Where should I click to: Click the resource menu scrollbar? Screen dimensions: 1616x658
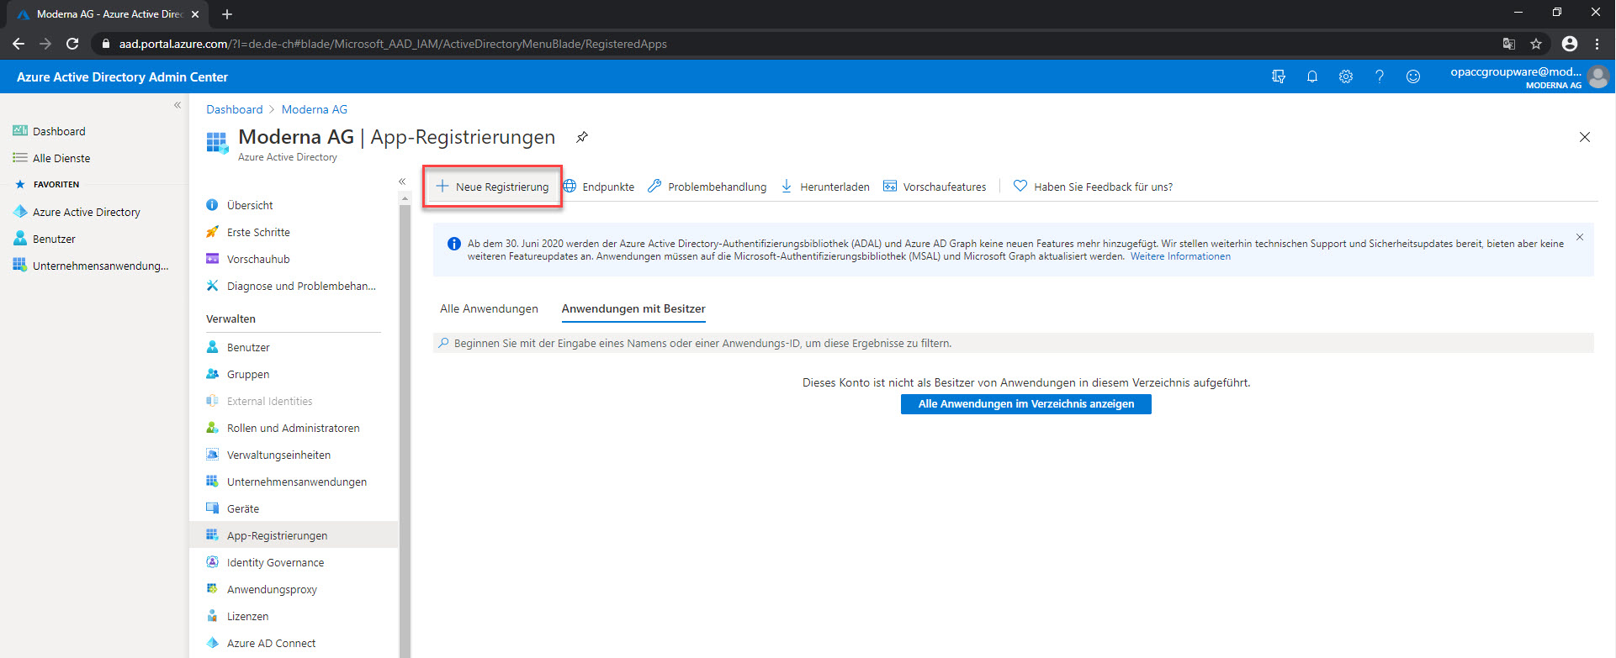click(x=405, y=430)
